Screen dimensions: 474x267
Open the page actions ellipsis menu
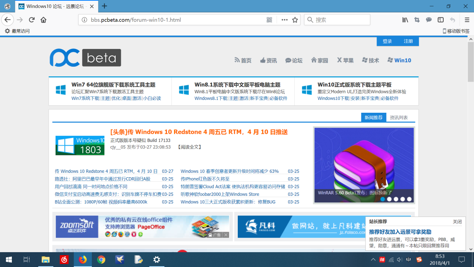[284, 20]
